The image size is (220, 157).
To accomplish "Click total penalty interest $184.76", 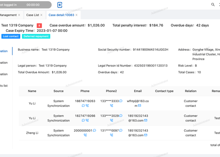I will click(x=156, y=25).
